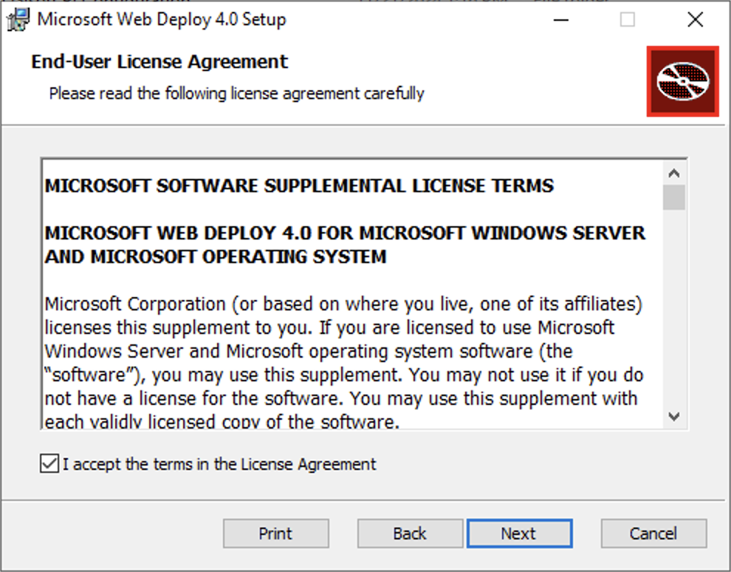731x572 pixels.
Task: Click the license scrollbar down arrow
Action: pos(673,416)
